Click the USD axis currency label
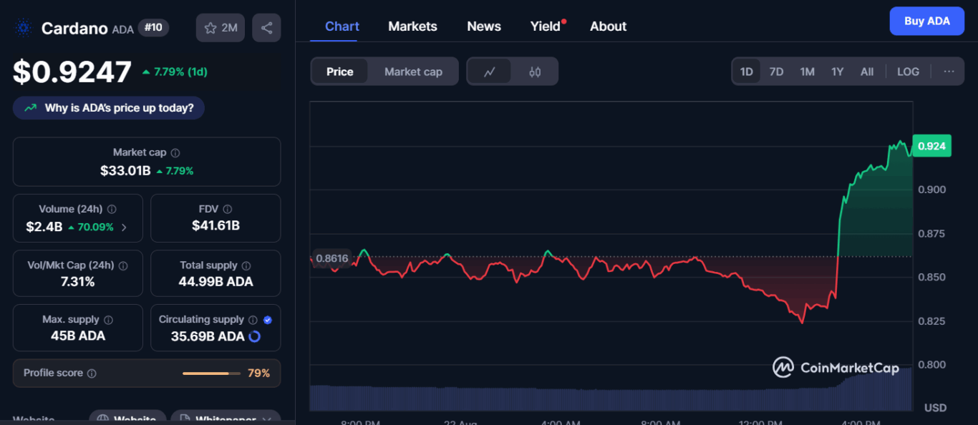 tap(936, 408)
